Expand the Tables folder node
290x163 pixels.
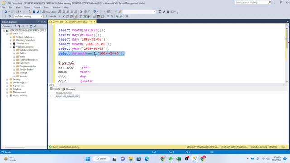[14, 53]
